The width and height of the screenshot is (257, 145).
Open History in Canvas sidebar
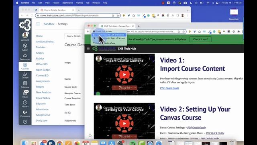click(x=25, y=104)
